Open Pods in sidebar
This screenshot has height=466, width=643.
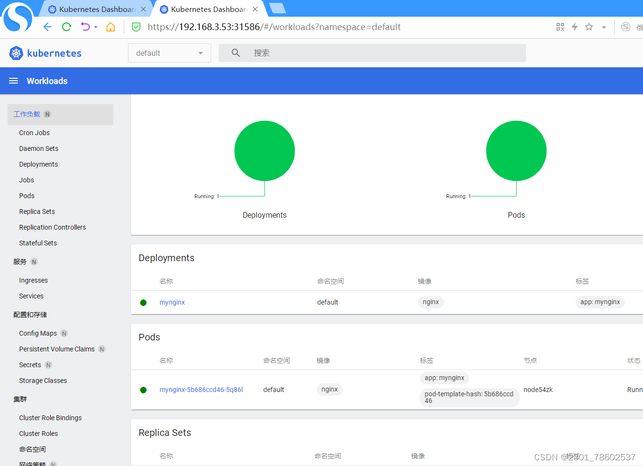pyautogui.click(x=27, y=196)
